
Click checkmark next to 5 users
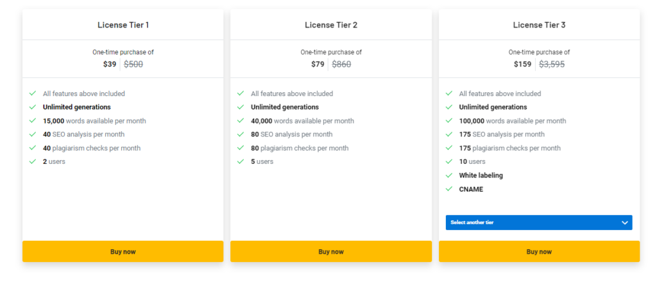(x=240, y=161)
